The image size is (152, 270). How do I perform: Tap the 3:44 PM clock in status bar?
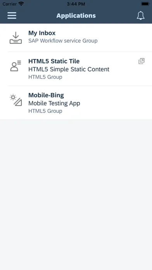point(76,4)
